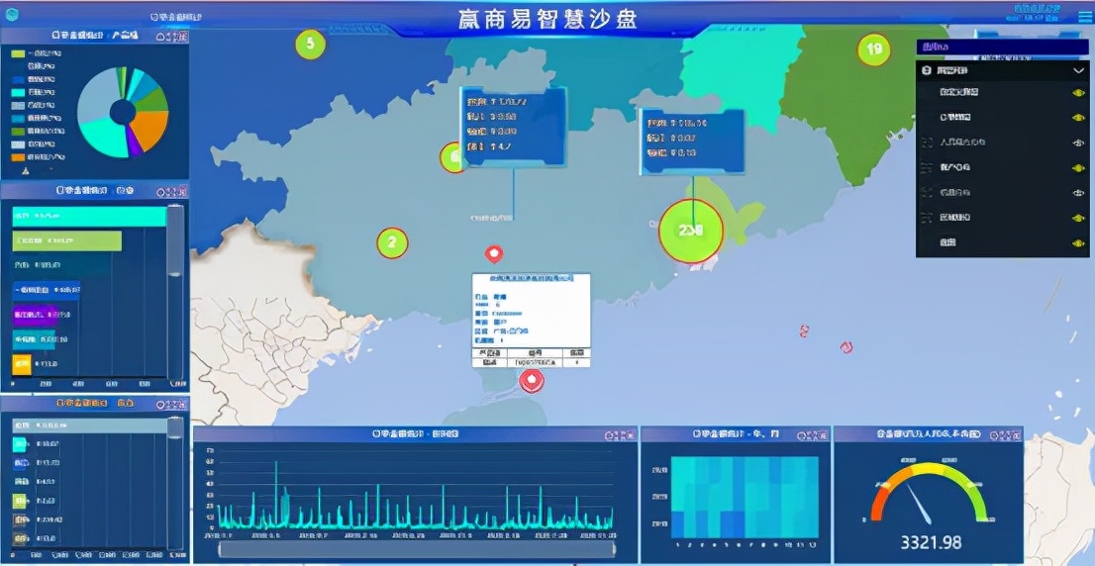Click the light green bar in the bar chart

coord(66,241)
